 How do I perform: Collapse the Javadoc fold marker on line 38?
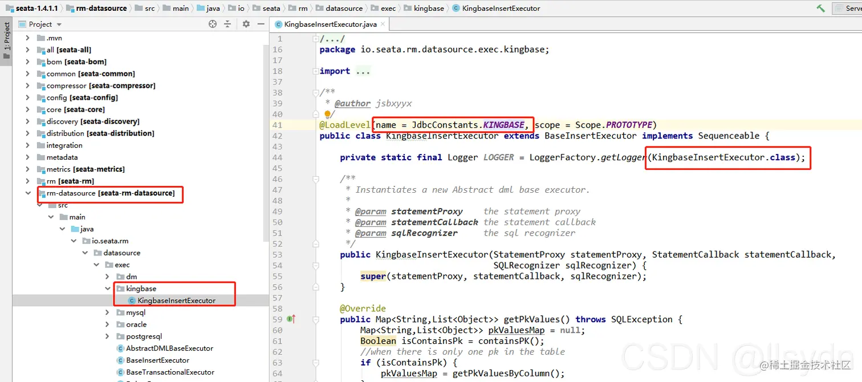click(x=316, y=93)
